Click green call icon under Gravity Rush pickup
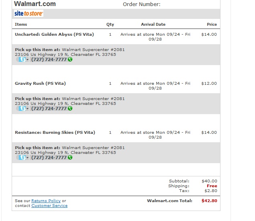 [70, 108]
